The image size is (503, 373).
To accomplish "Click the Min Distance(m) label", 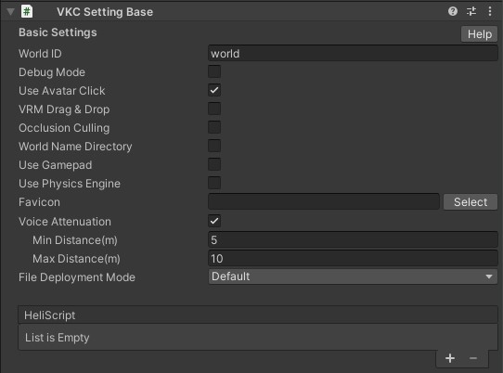I will pyautogui.click(x=75, y=240).
